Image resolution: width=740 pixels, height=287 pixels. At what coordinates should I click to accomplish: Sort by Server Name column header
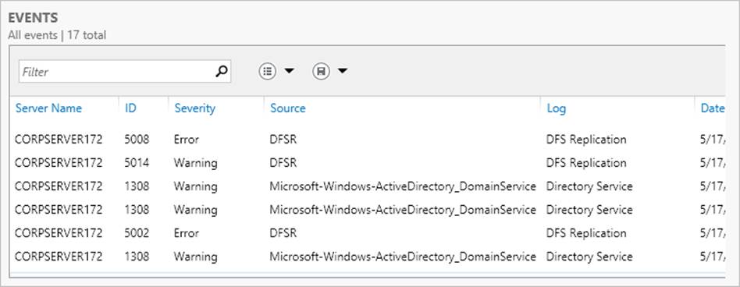pyautogui.click(x=48, y=108)
